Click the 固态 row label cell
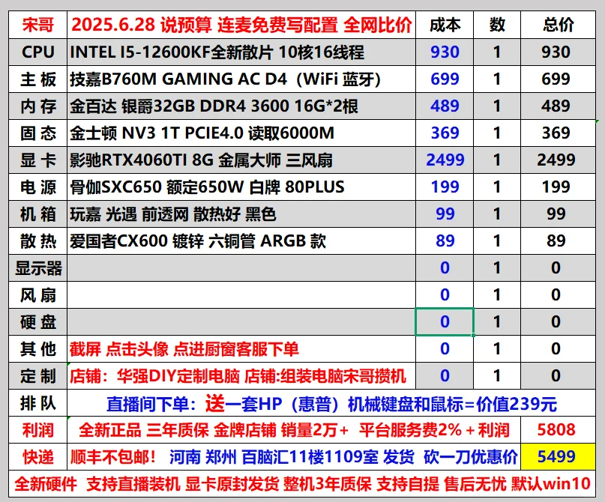This screenshot has height=502, width=605. pos(37,133)
